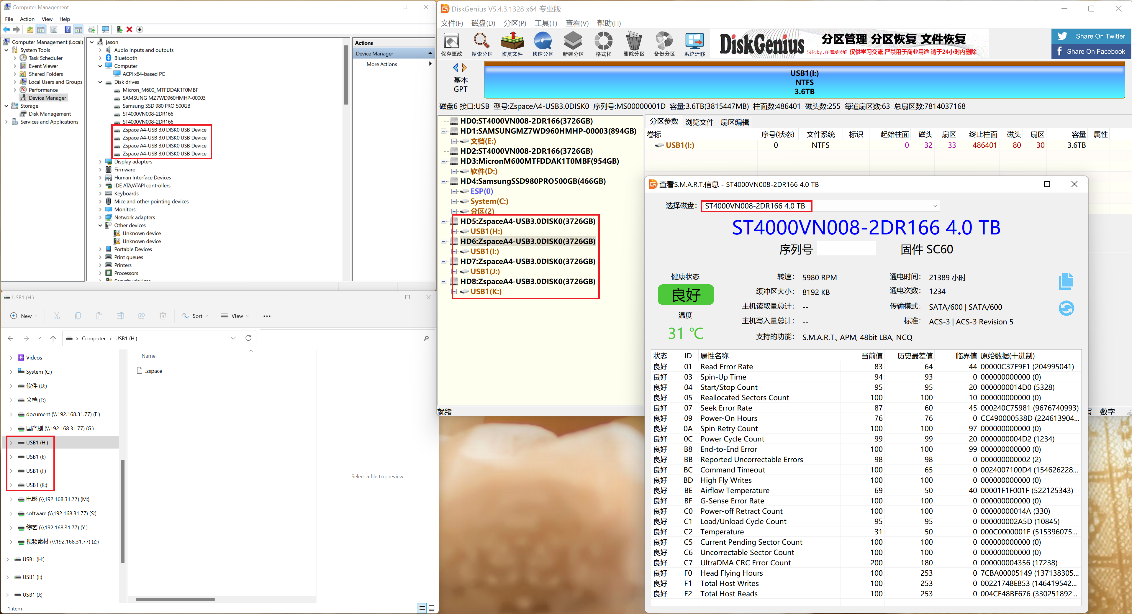1132x614 pixels.
Task: Switch to the 浏览文件 tab
Action: point(699,122)
